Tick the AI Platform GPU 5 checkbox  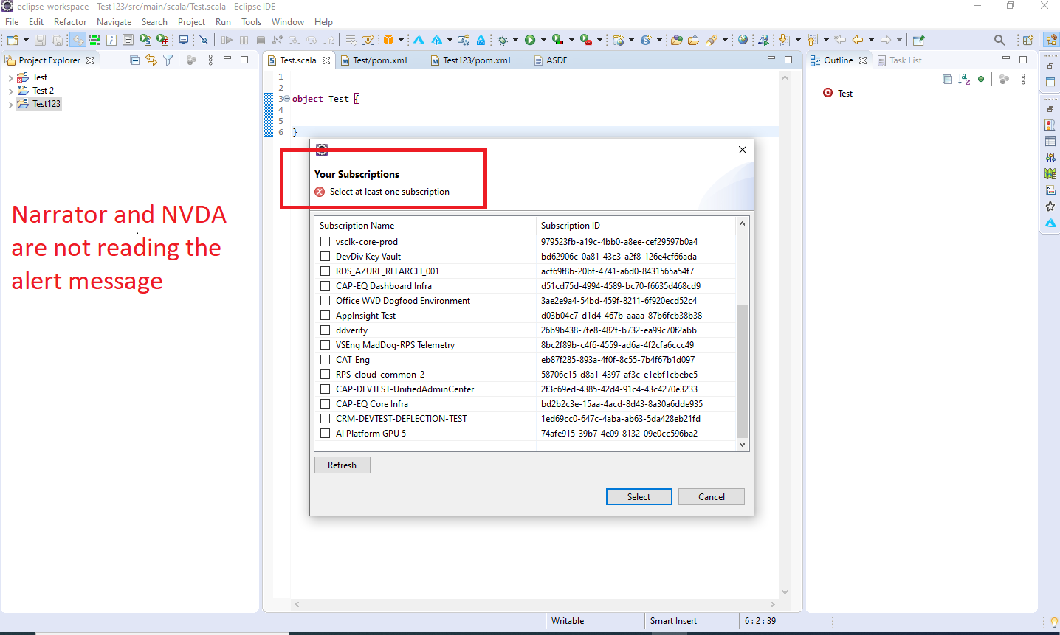[x=325, y=433]
